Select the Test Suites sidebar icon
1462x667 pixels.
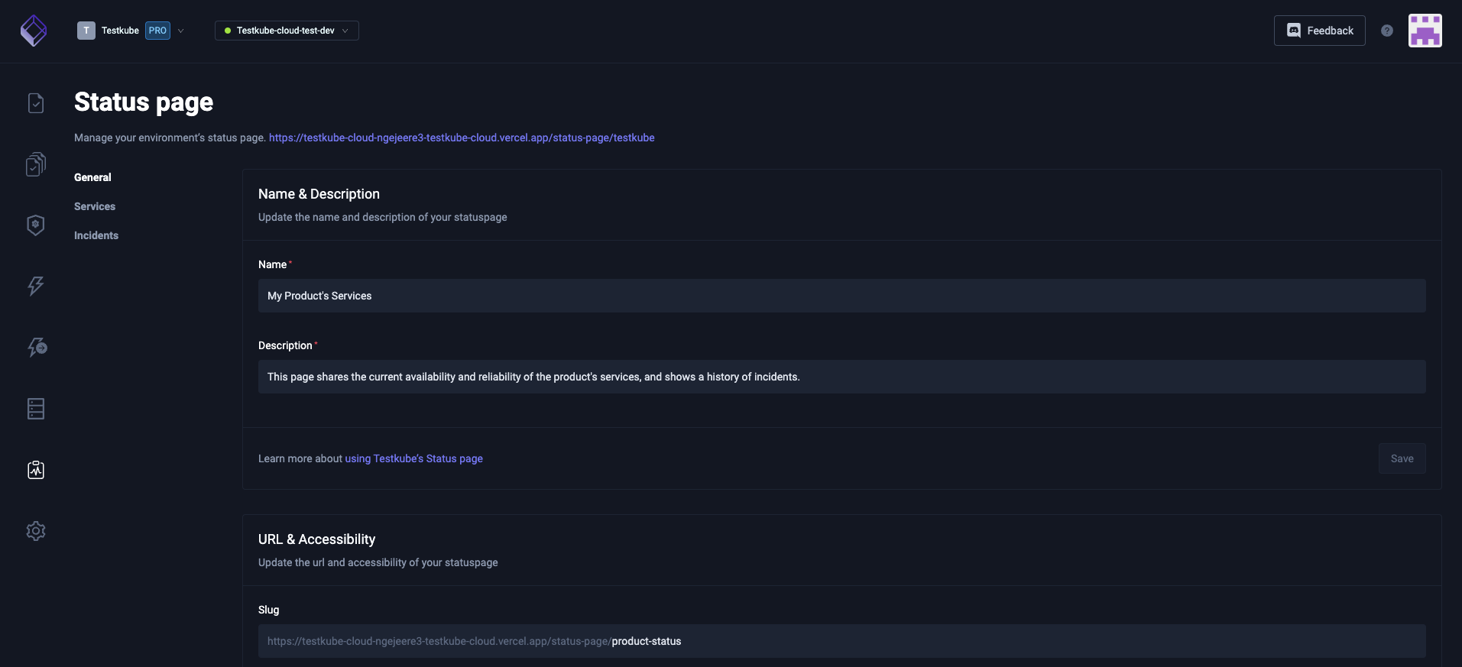point(35,164)
